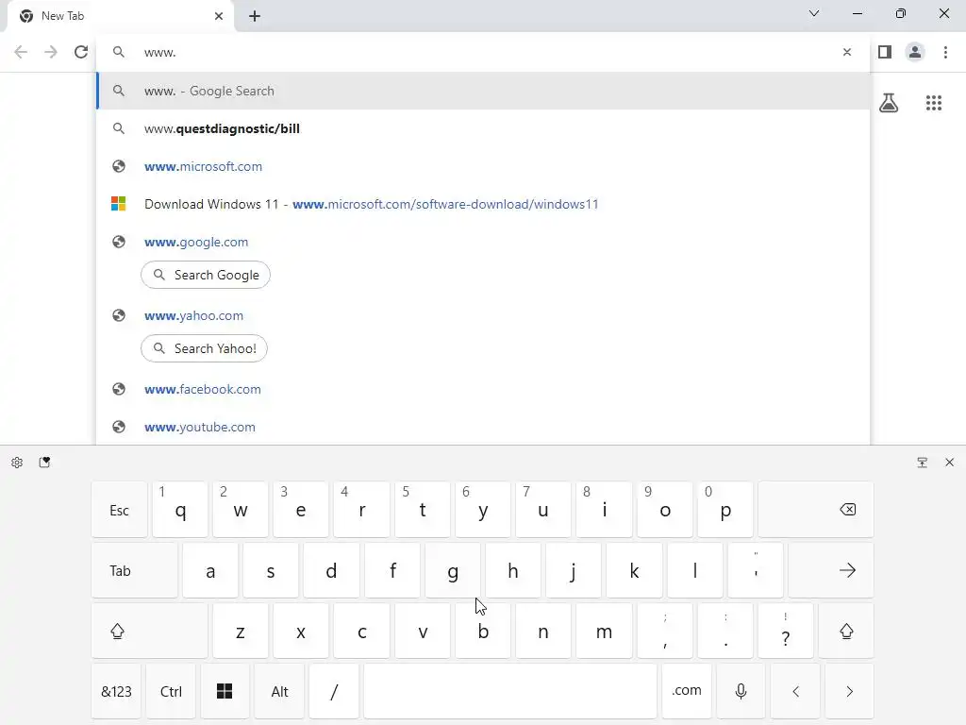The height and width of the screenshot is (725, 966).
Task: Tap the m key
Action: (604, 631)
